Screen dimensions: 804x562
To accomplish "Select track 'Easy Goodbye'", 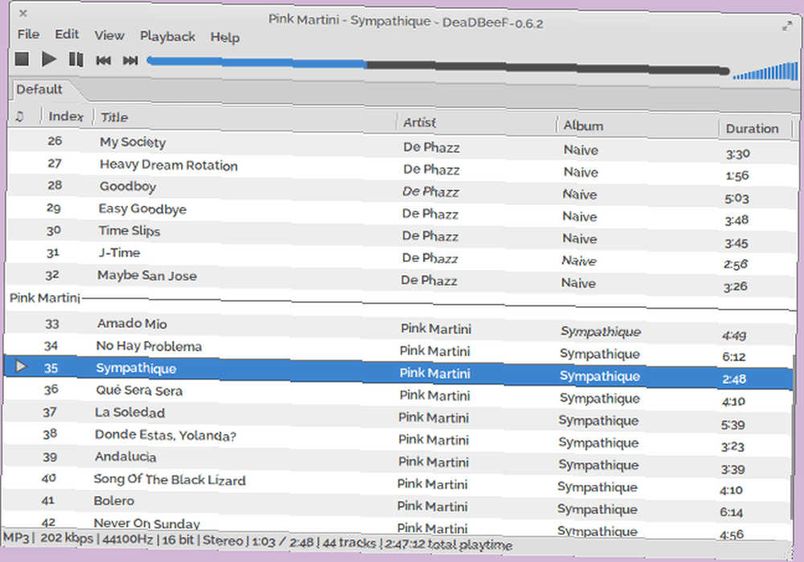I will click(142, 209).
